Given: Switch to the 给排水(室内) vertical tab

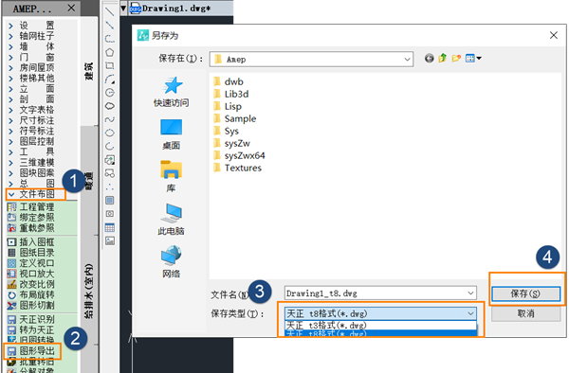Looking at the screenshot, I should 88,291.
